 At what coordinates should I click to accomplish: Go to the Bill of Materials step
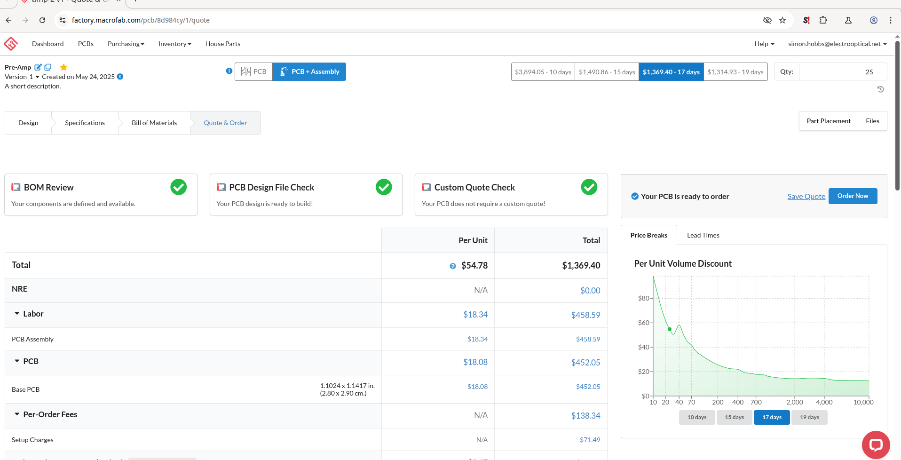click(154, 123)
